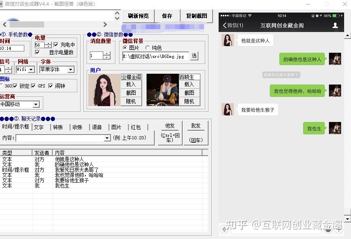Switch to the 红包 tab
This screenshot has width=351, height=239.
[x=136, y=127]
